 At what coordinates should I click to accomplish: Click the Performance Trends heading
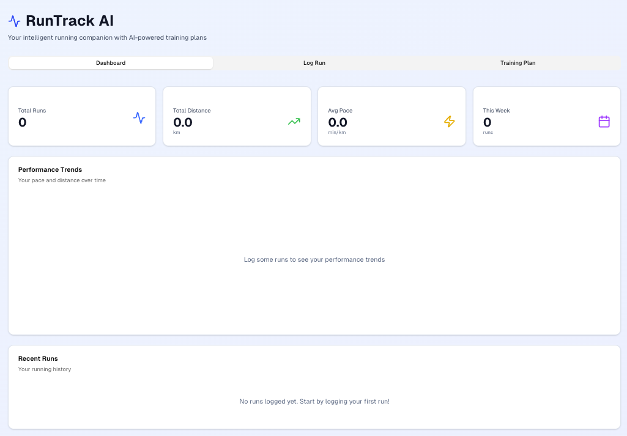click(50, 169)
